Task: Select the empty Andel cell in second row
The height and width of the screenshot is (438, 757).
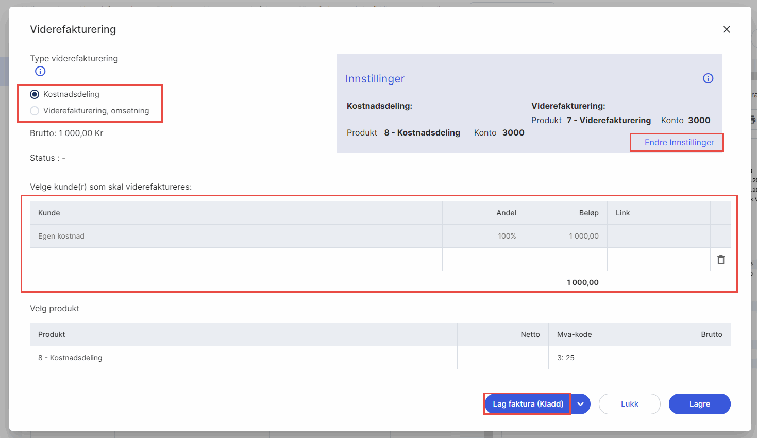Action: pos(483,259)
